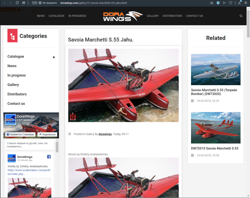The width and height of the screenshot is (250, 198).
Task: Toggle the VPN badge in address bar
Action: pos(35,3)
